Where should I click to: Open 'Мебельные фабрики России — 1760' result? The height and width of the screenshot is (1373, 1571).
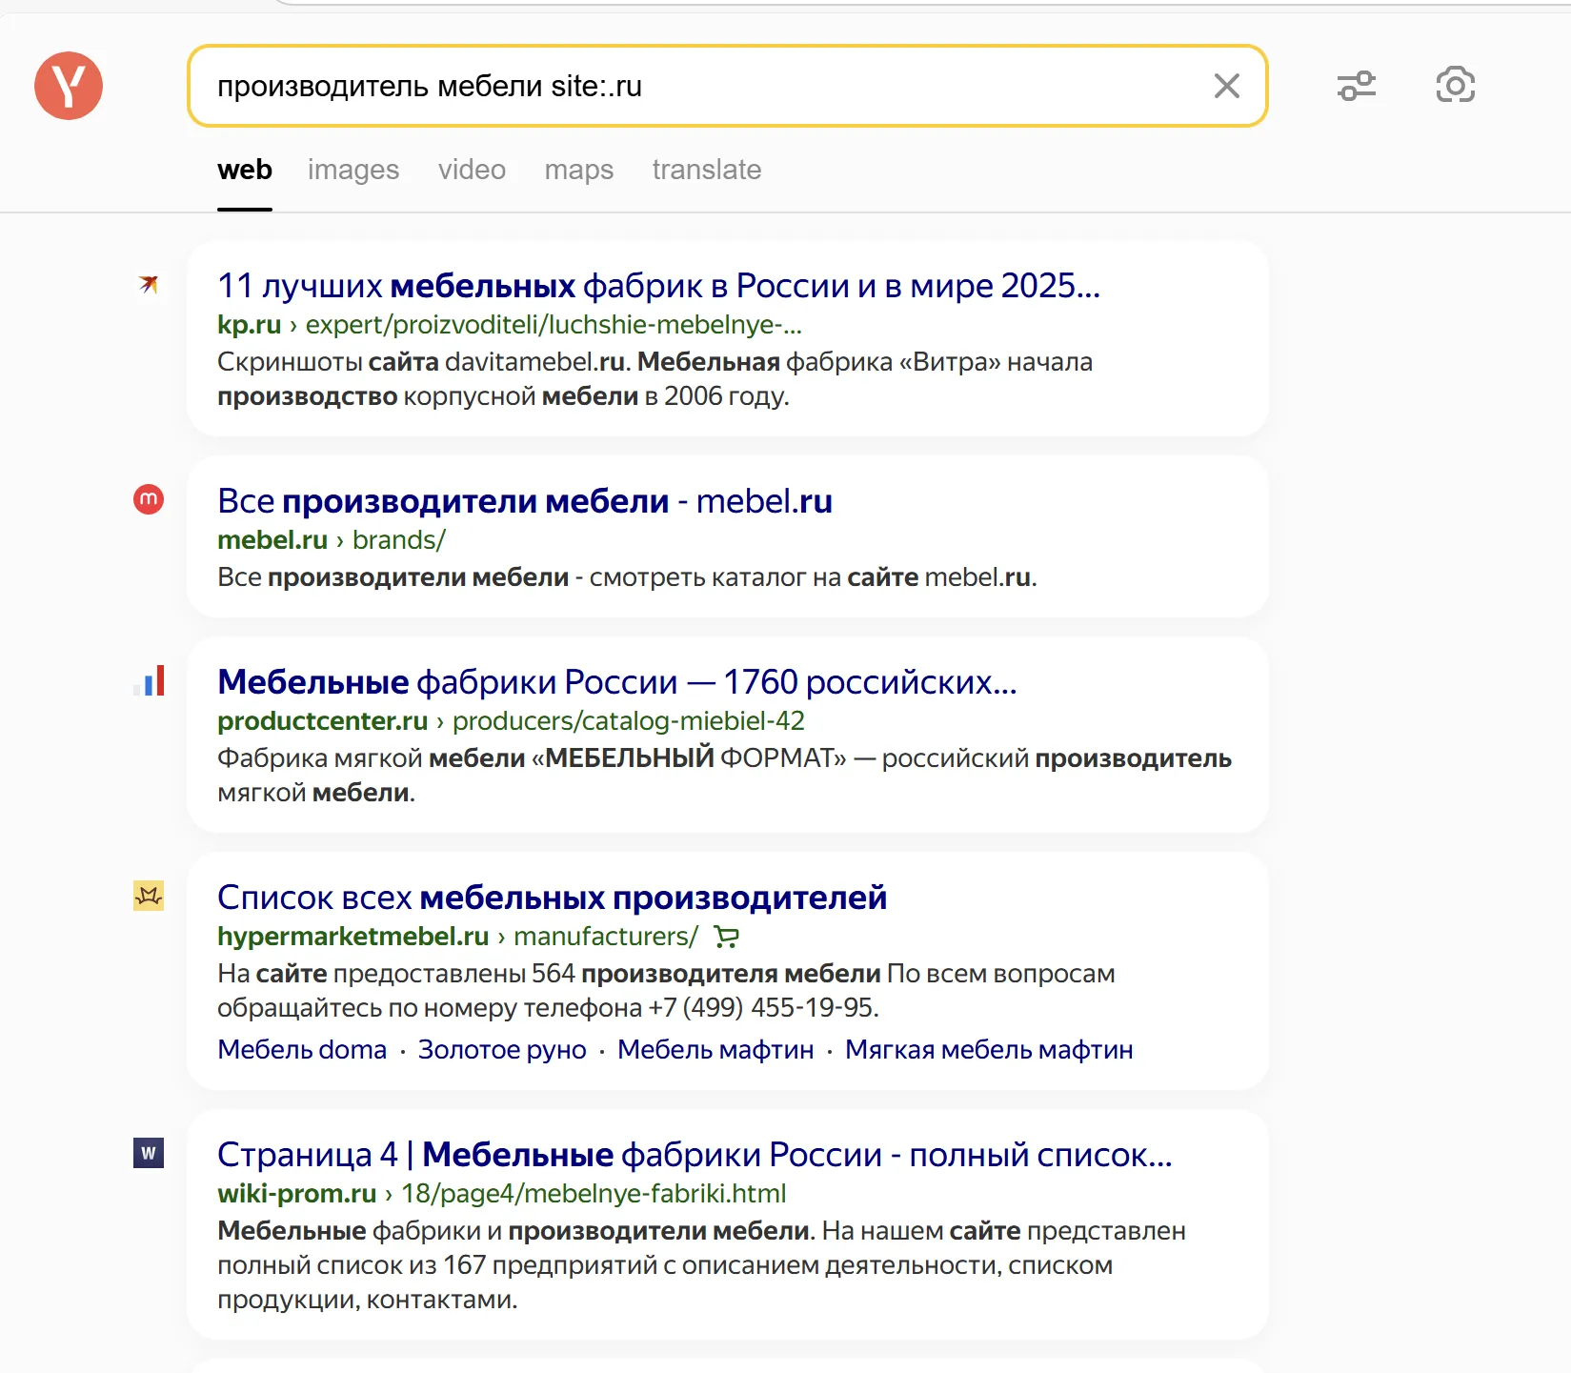tap(617, 682)
